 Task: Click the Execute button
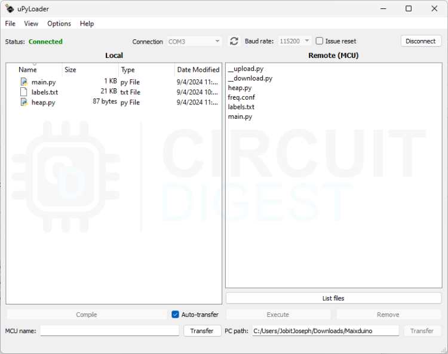pyautogui.click(x=278, y=315)
